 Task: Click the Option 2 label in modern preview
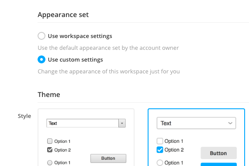coord(174,150)
